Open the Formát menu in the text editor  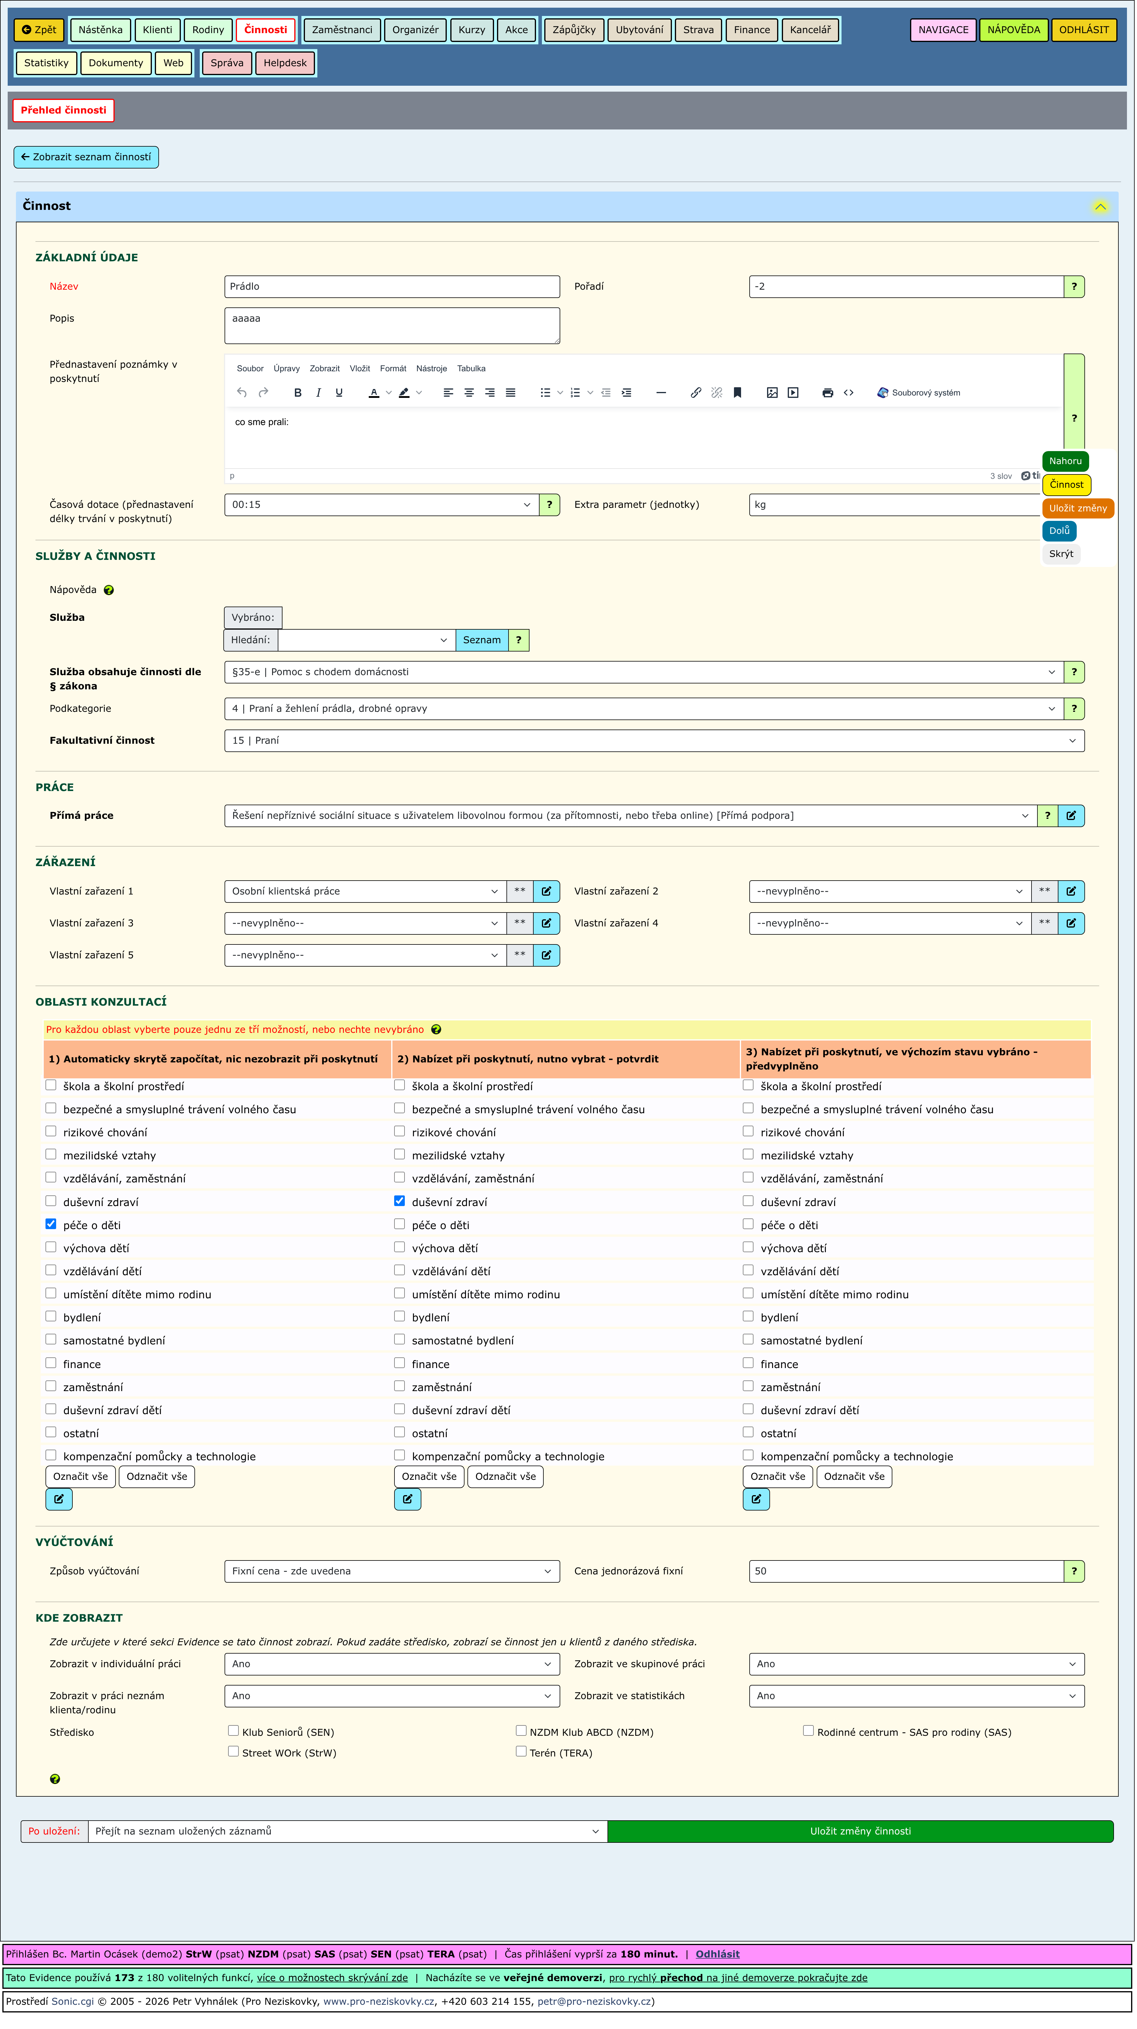[x=393, y=369]
